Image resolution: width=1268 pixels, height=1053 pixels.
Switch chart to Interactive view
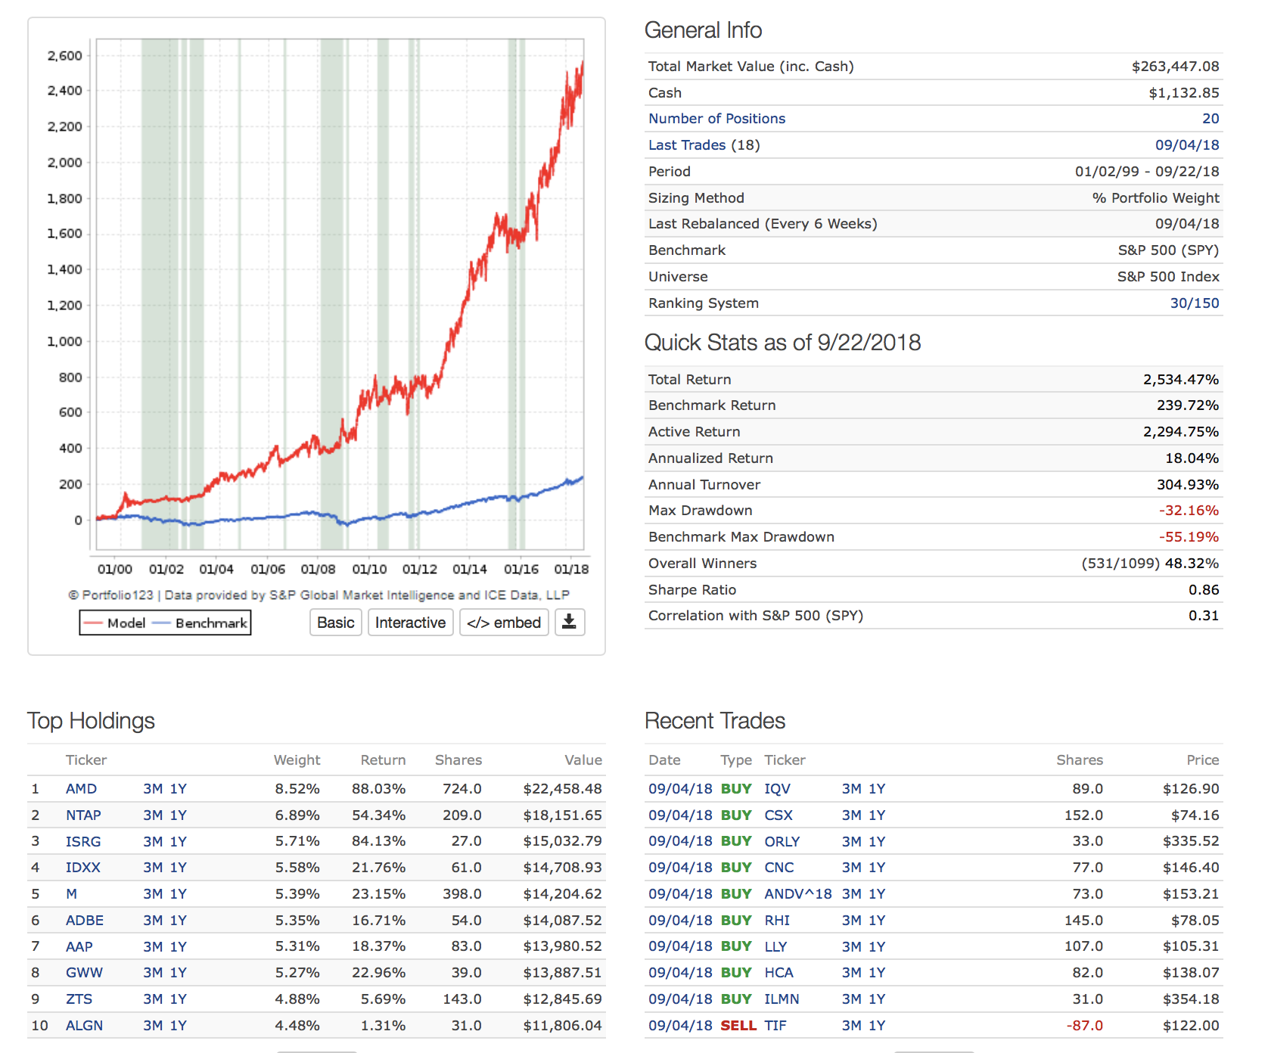coord(410,623)
